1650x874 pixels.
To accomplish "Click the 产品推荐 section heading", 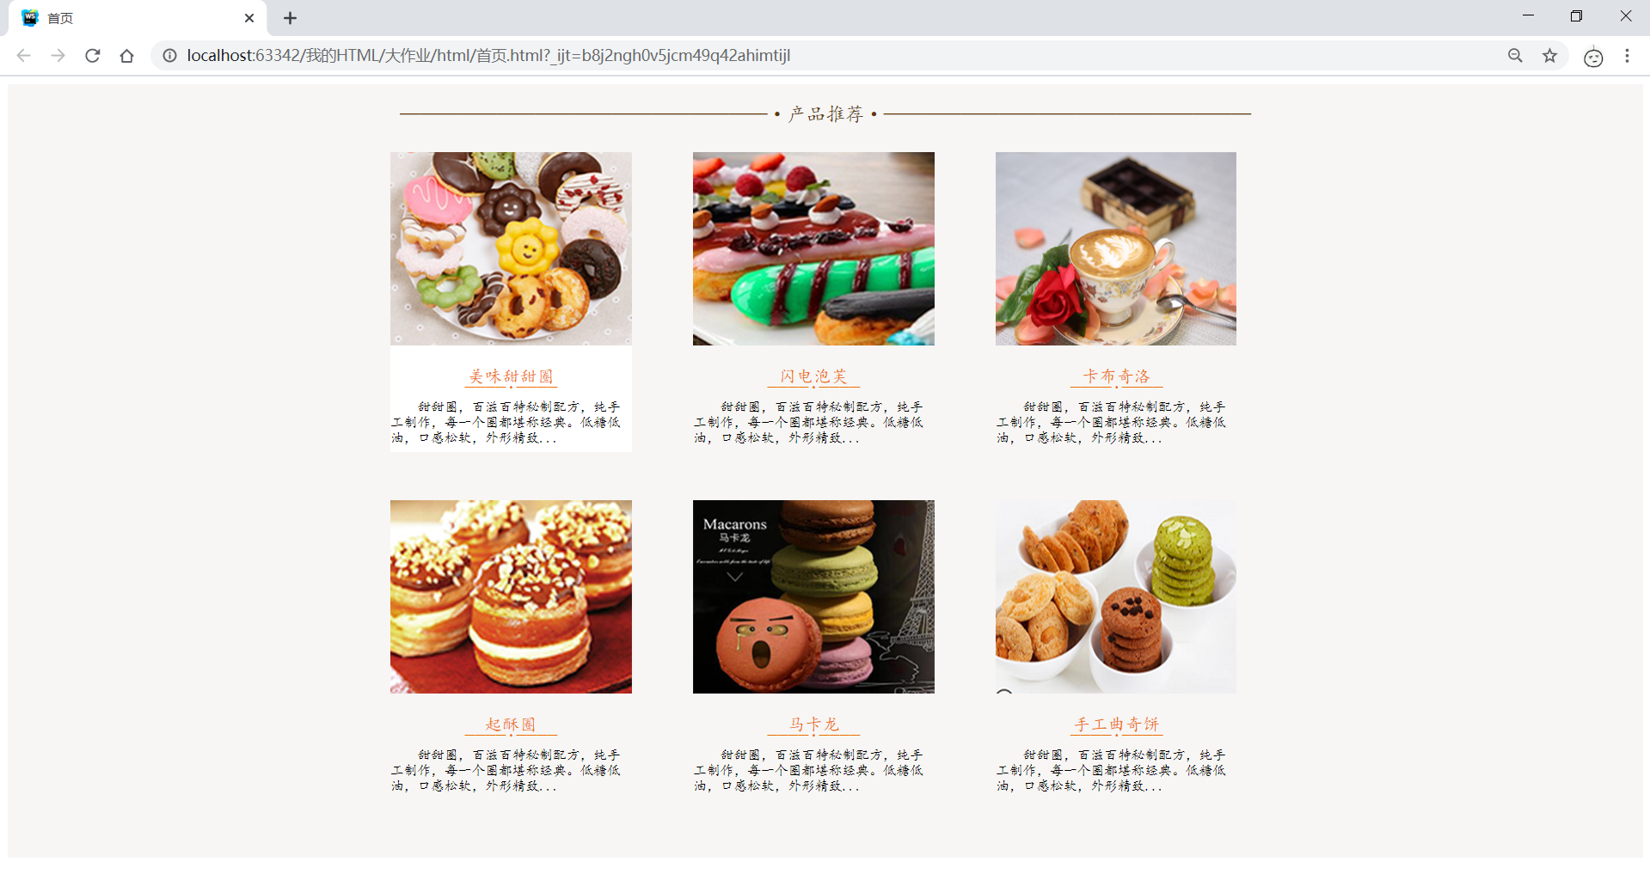I will coord(825,113).
